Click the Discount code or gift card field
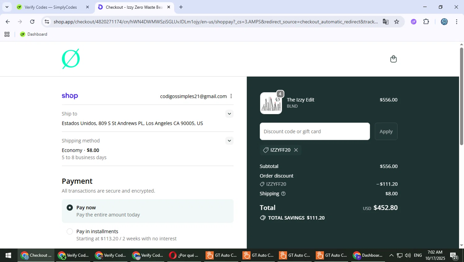The image size is (464, 262). 315,131
